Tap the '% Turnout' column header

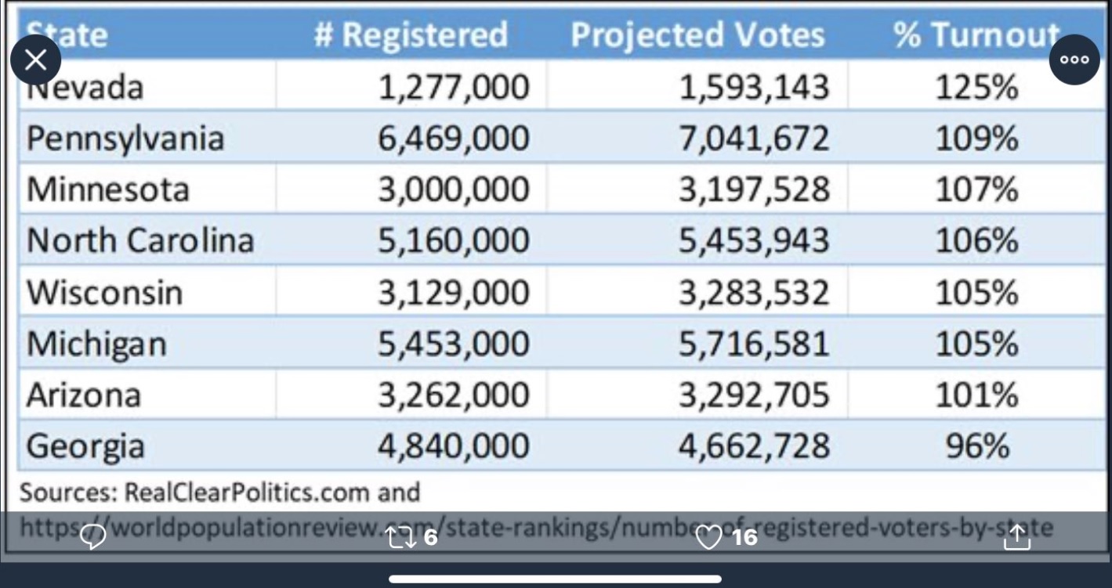(976, 35)
